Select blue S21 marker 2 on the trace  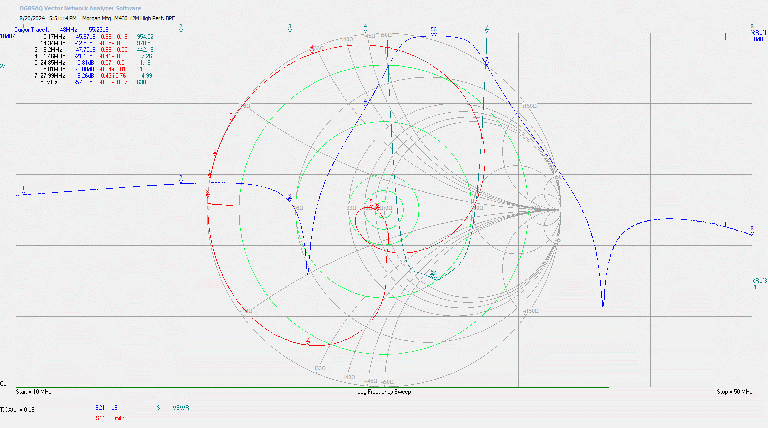(181, 180)
